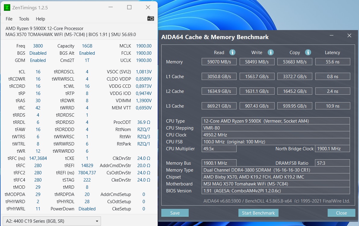Open the A2 memory module dropdown
Screen dimensions: 359x226
coord(51,221)
